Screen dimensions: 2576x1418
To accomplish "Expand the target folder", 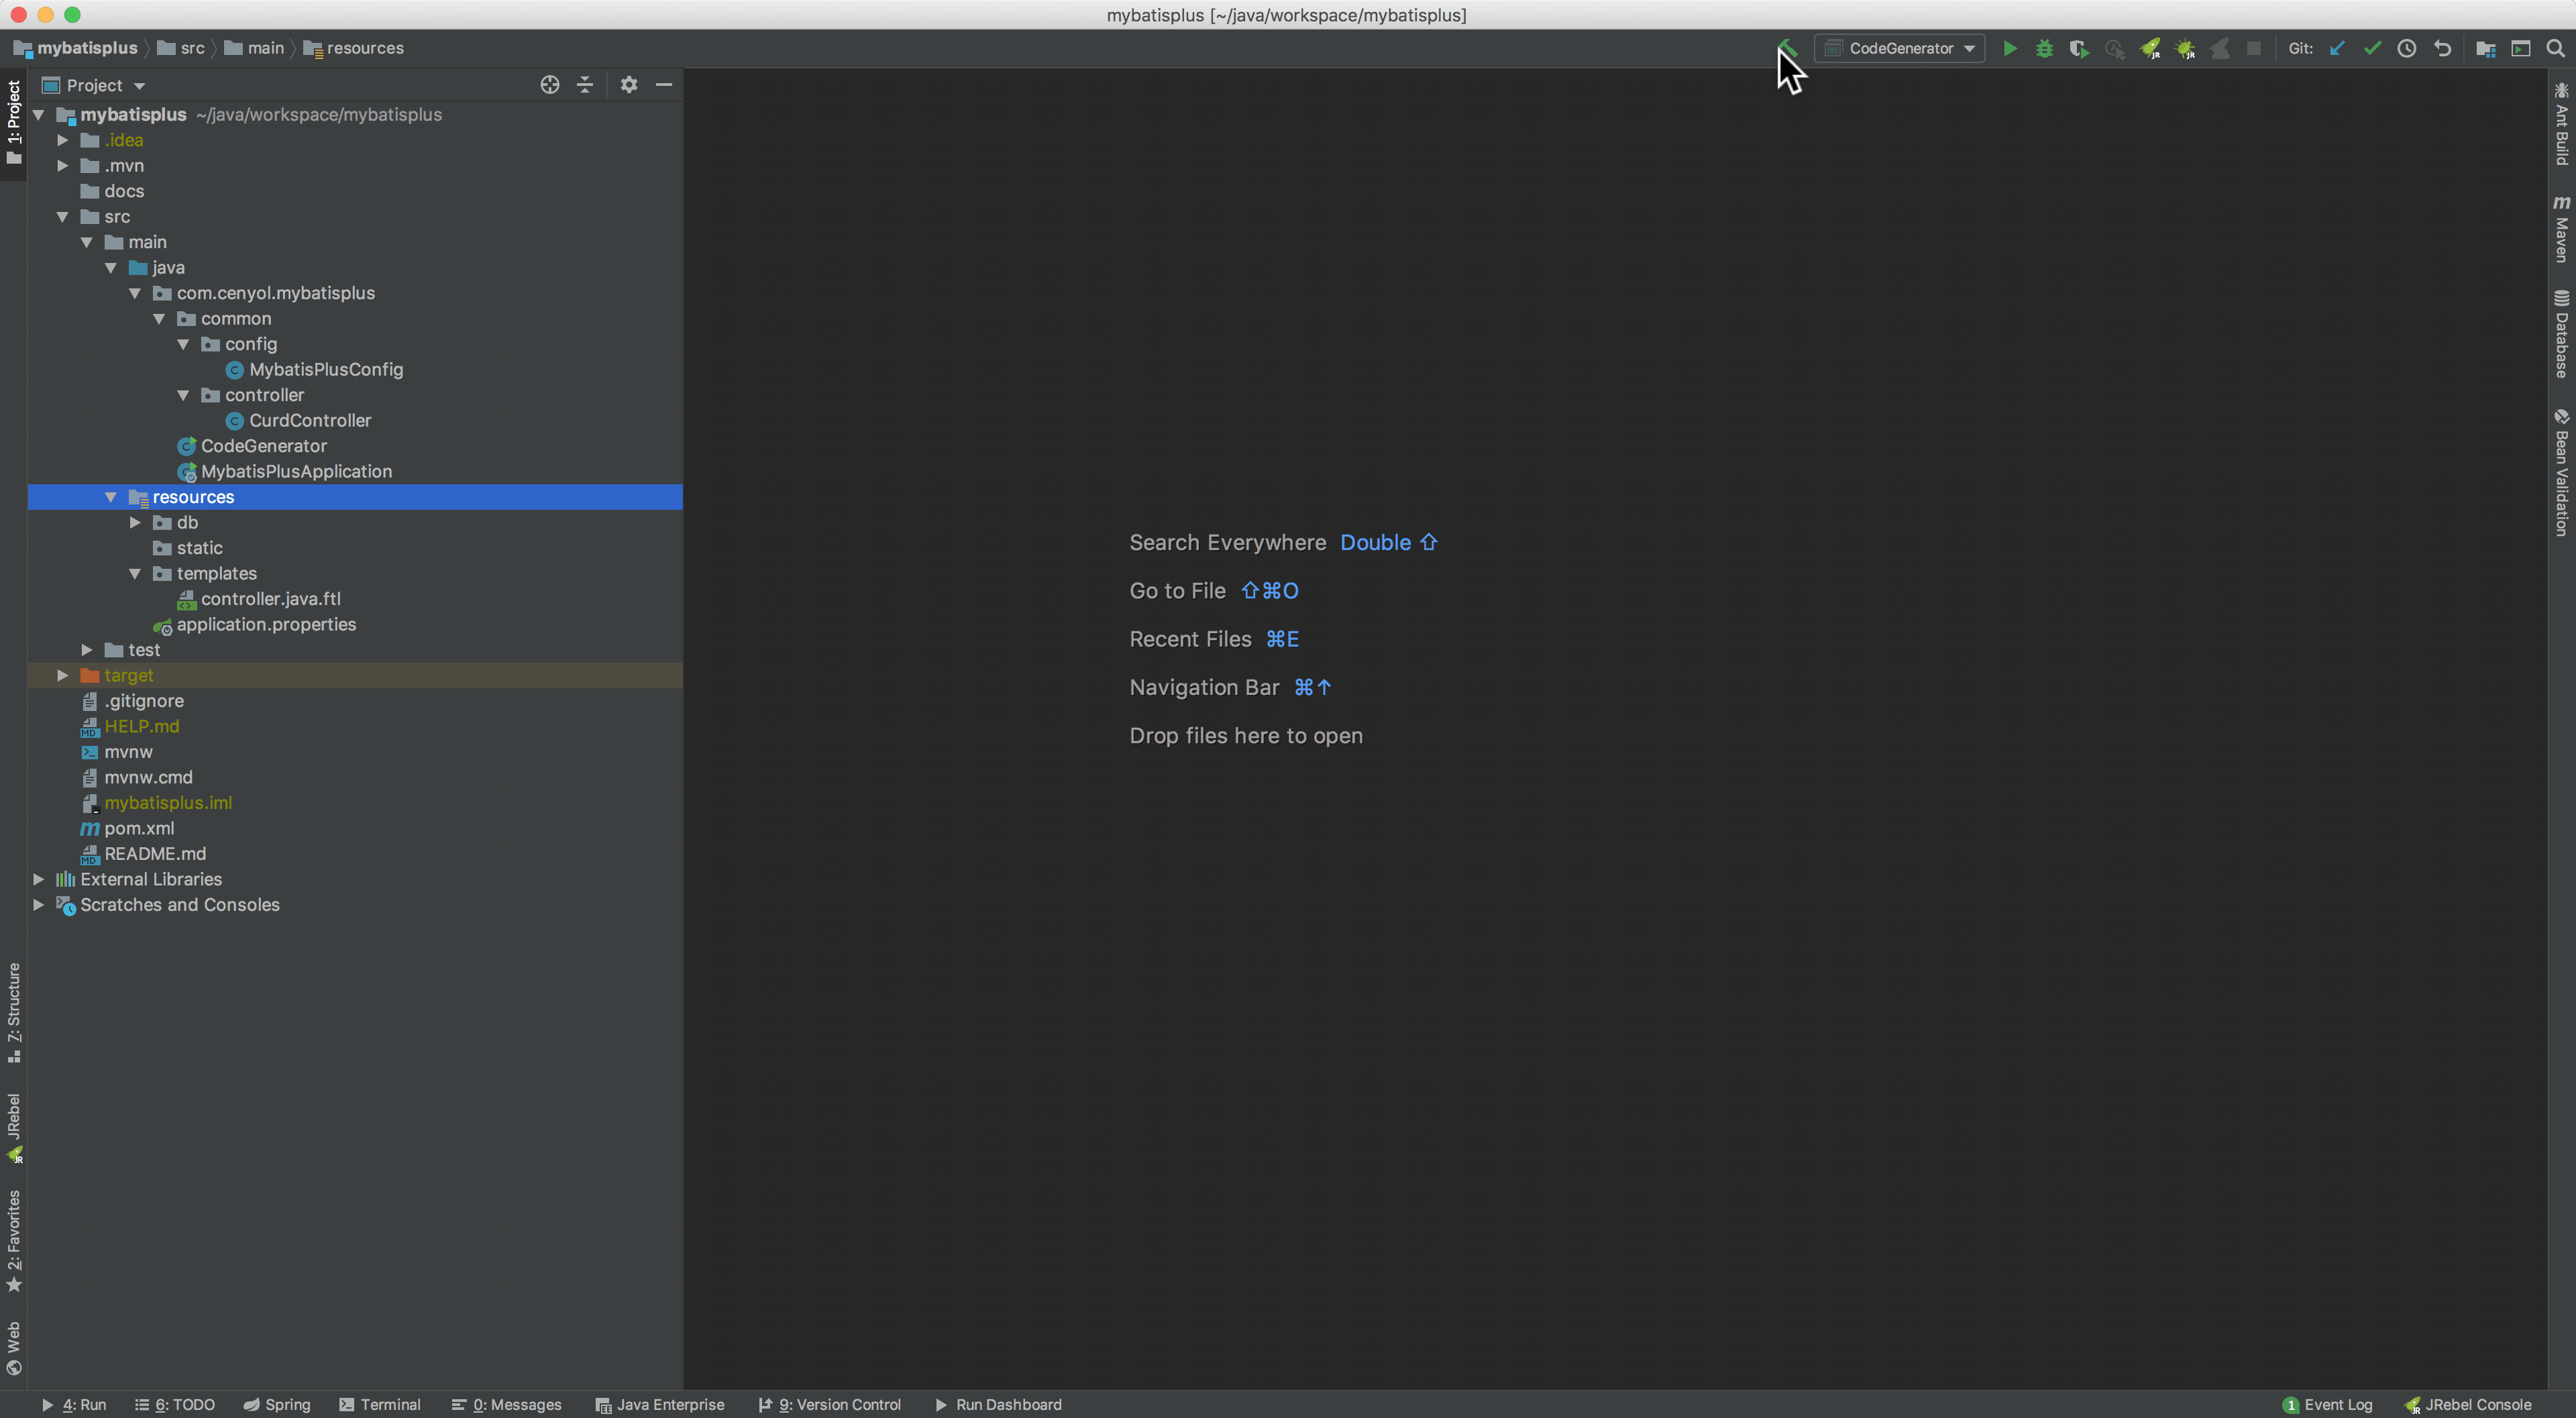I will [63, 675].
